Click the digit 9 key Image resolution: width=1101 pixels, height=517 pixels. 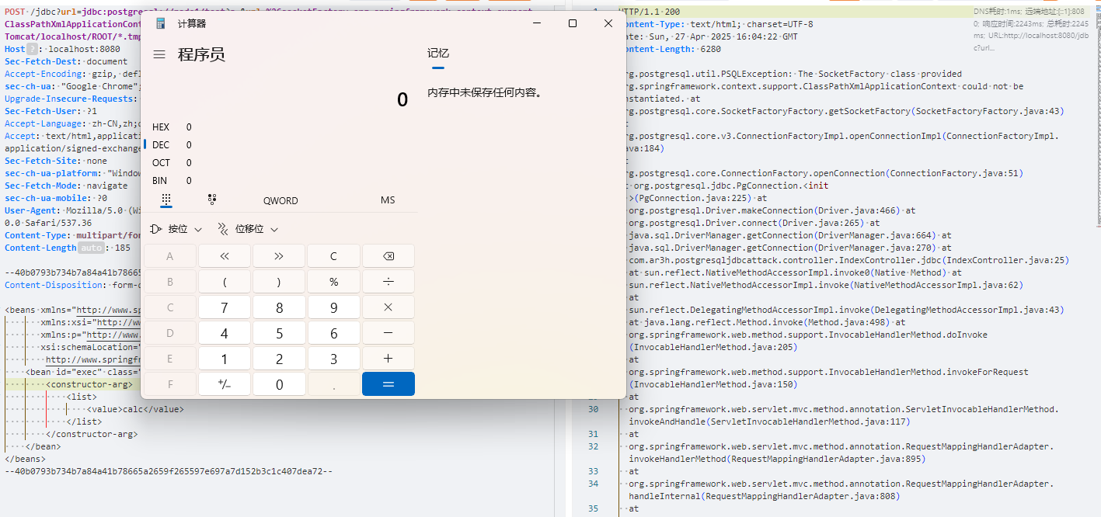click(333, 307)
